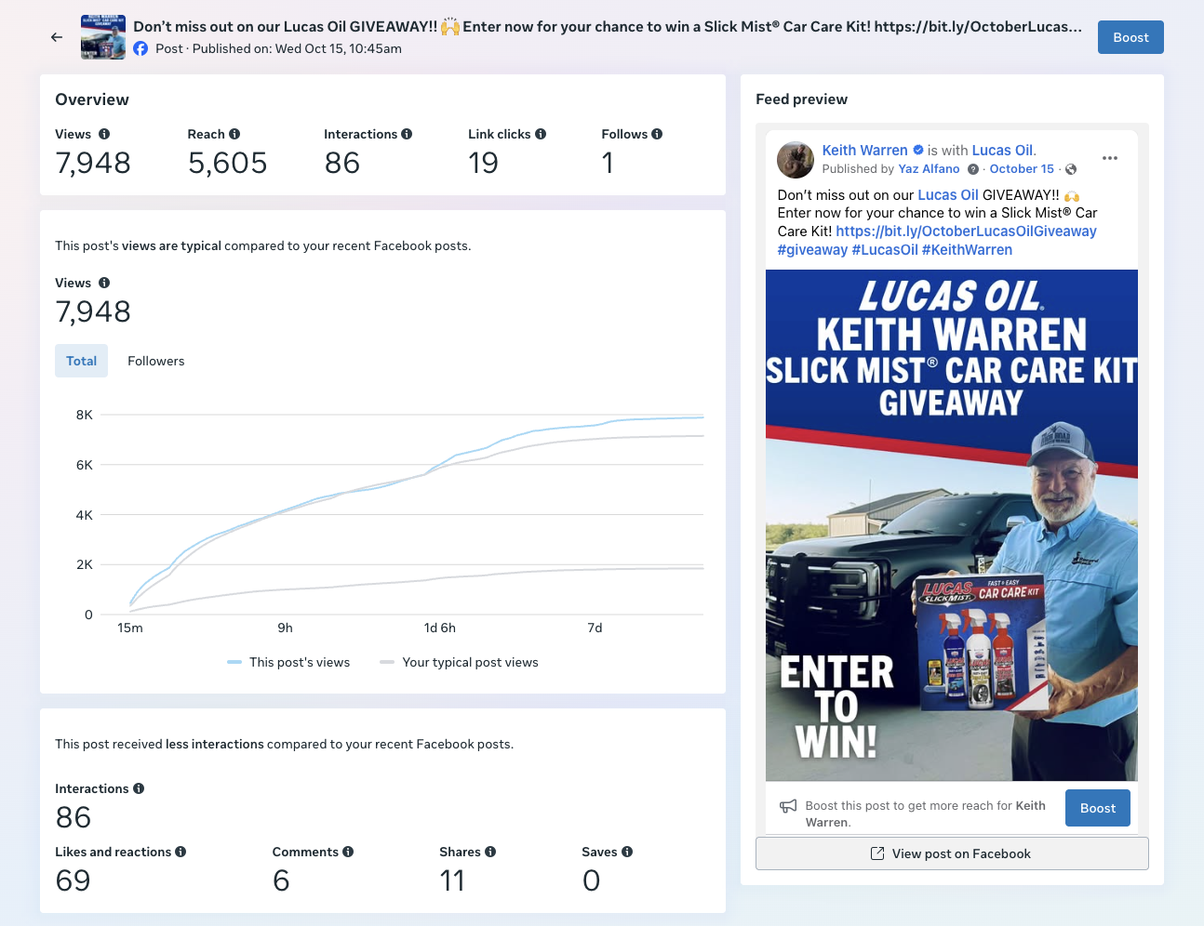The width and height of the screenshot is (1204, 926).
Task: Click the Likes and reactions value 69
Action: point(73,880)
